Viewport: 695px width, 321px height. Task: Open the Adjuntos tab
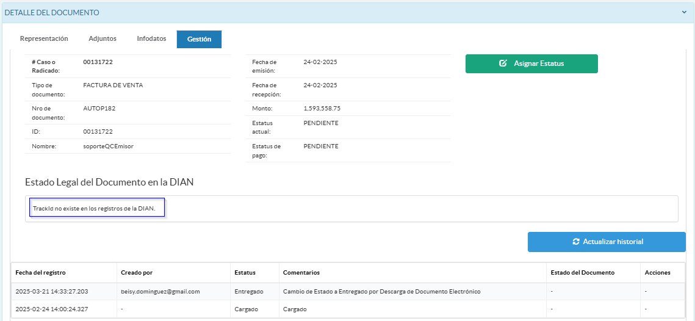(103, 38)
